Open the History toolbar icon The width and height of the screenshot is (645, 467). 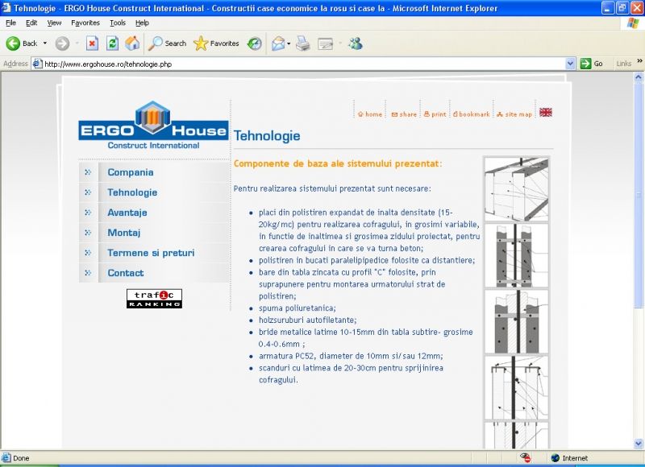pyautogui.click(x=254, y=43)
